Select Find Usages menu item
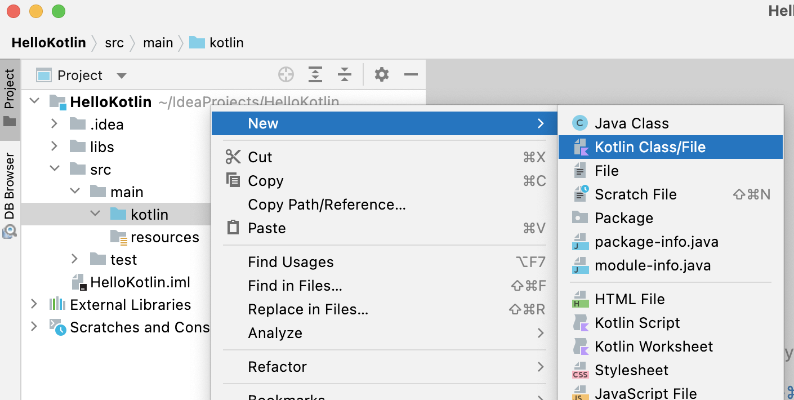 [385, 262]
